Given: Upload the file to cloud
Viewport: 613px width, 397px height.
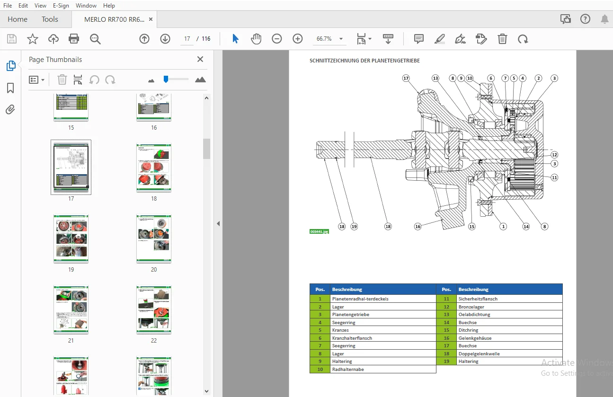Looking at the screenshot, I should tap(53, 39).
